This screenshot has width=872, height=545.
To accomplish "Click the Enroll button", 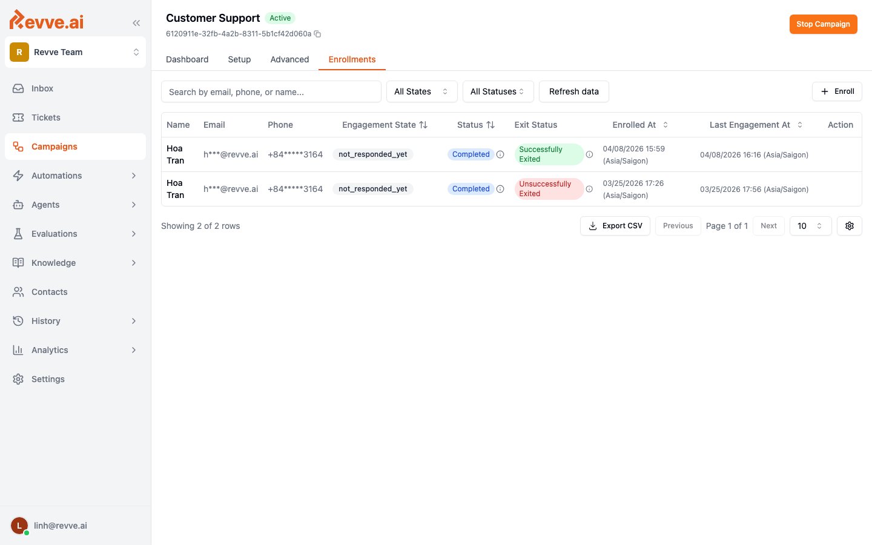I will click(837, 91).
